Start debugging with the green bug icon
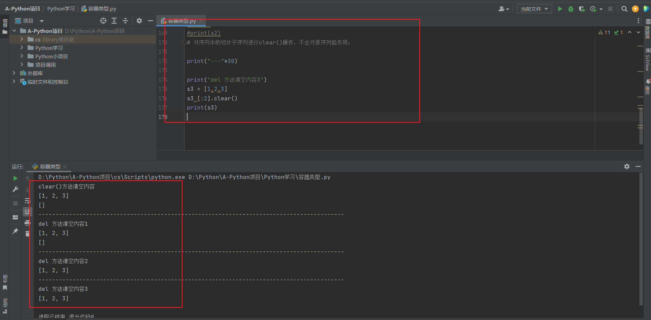Image resolution: width=651 pixels, height=320 pixels. [571, 9]
